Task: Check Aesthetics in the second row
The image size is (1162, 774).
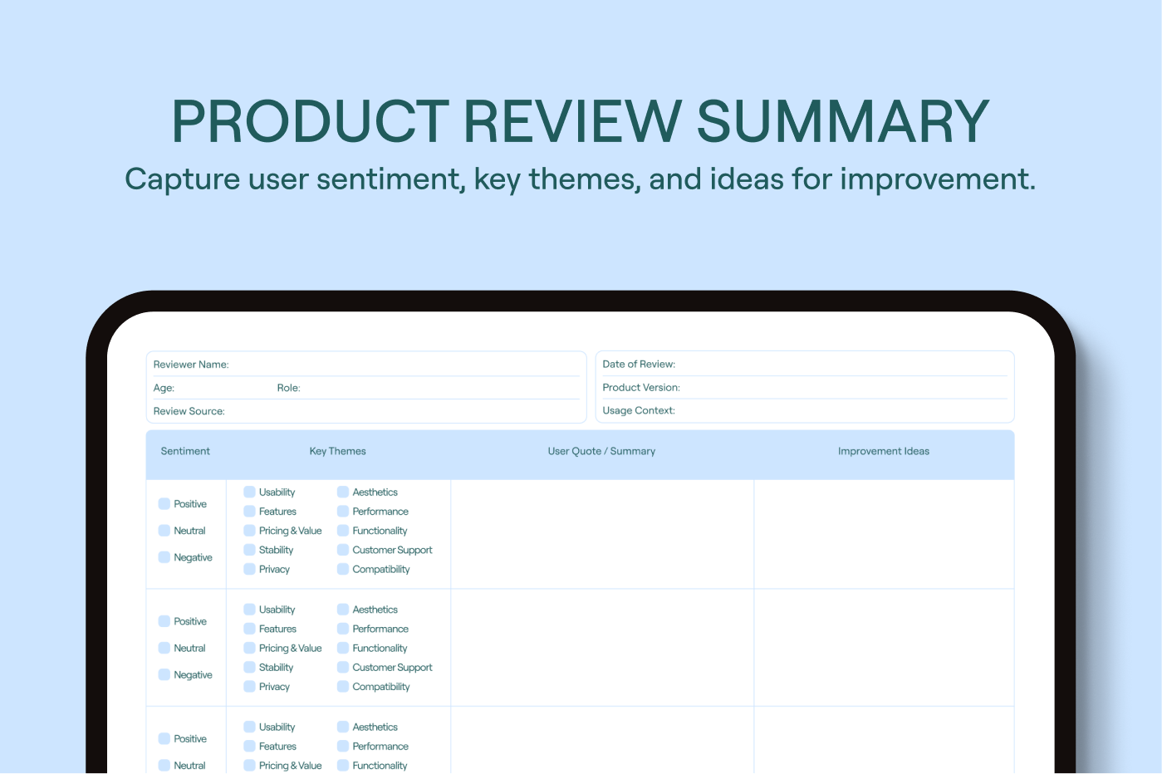Action: (343, 610)
